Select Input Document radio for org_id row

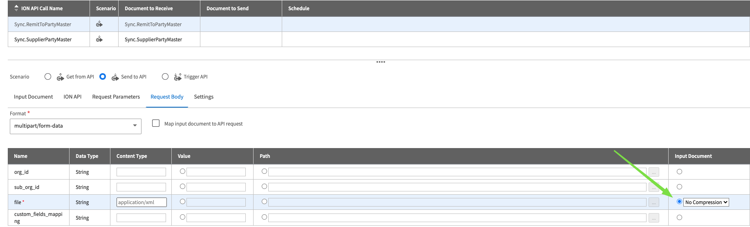pos(679,172)
